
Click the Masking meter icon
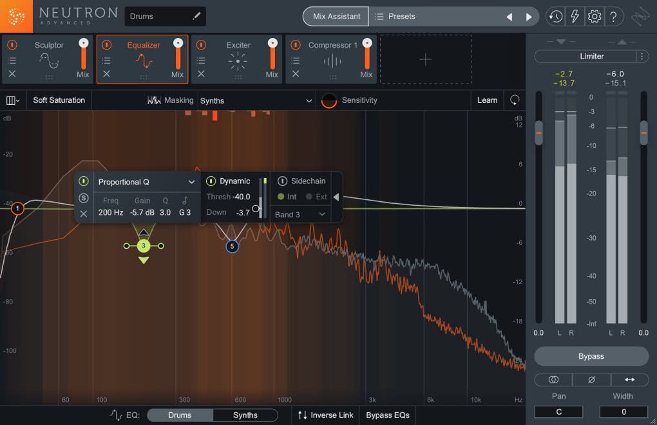click(x=154, y=100)
